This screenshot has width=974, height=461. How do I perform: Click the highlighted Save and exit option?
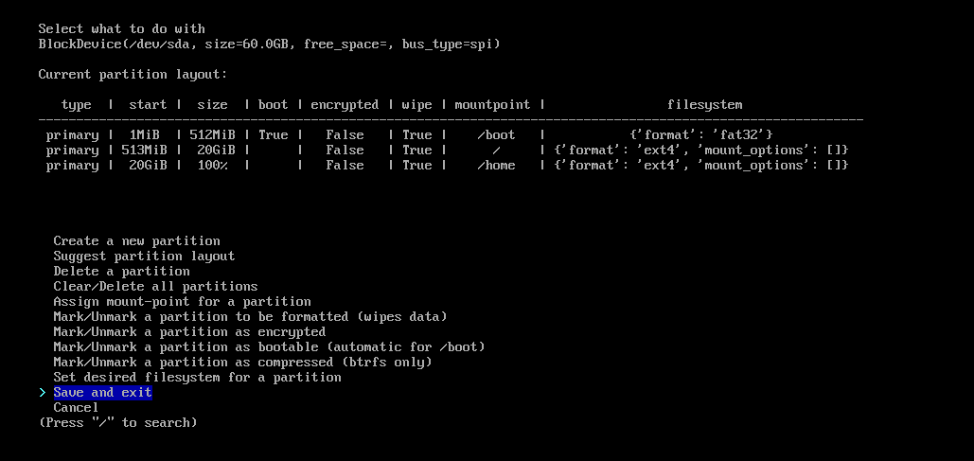pyautogui.click(x=102, y=393)
